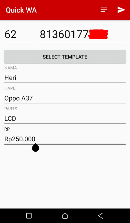
Task: Tap the HAPE field label
Action: coord(10,88)
